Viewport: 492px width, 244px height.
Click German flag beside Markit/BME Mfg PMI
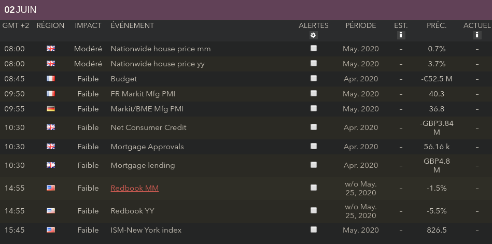[50, 109]
